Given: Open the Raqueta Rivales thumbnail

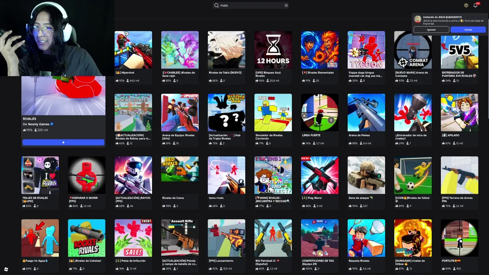Looking at the screenshot, I should [x=366, y=238].
